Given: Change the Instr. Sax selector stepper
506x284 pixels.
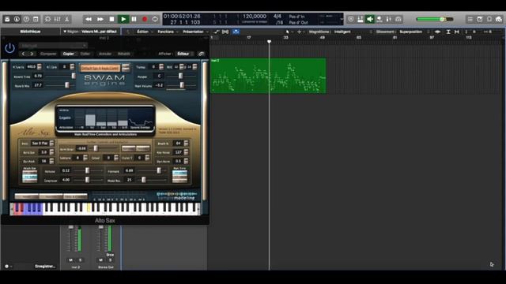Looking at the screenshot, I should point(51,143).
